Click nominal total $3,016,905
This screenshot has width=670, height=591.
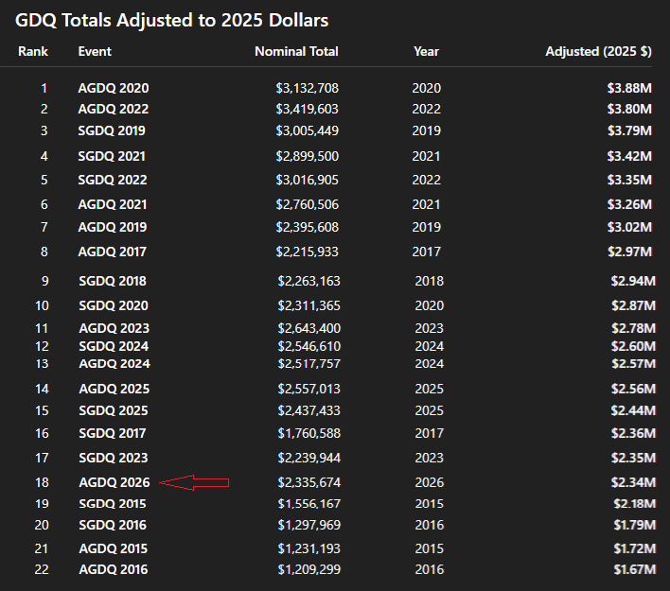pos(308,180)
